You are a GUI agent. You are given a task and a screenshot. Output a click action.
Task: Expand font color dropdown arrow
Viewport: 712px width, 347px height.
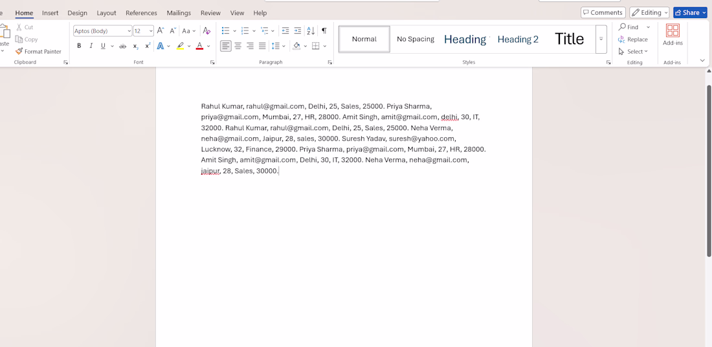208,46
